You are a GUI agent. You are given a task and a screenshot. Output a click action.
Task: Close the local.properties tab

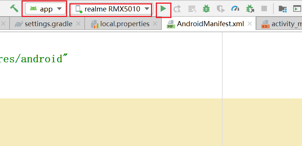click(x=155, y=24)
